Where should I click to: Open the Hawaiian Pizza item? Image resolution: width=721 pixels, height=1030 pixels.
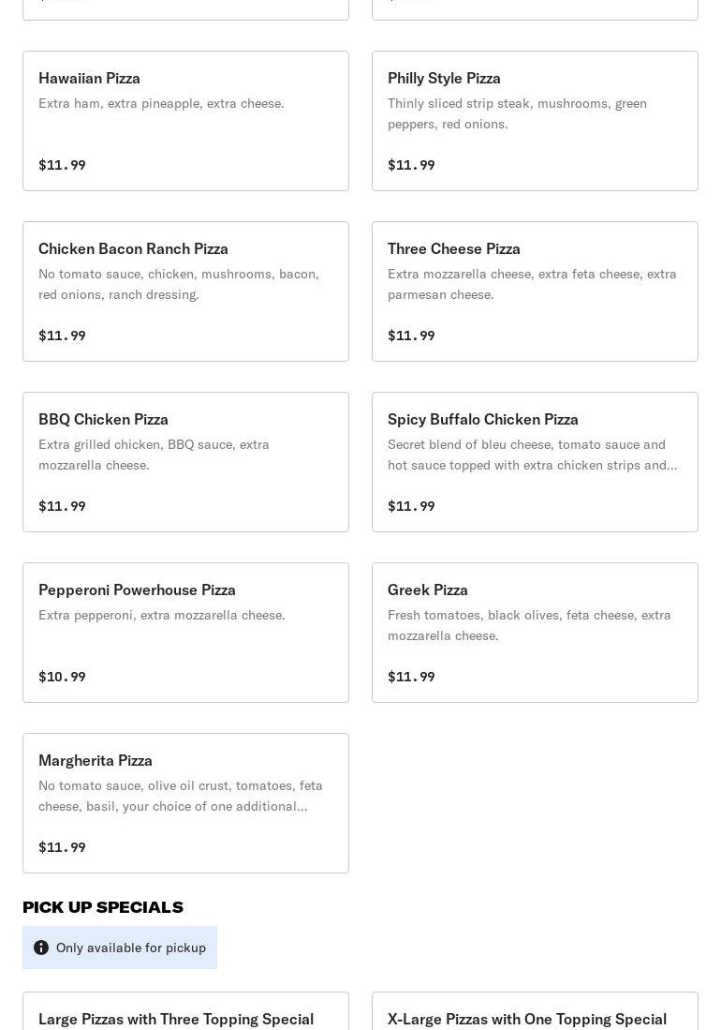(x=185, y=121)
